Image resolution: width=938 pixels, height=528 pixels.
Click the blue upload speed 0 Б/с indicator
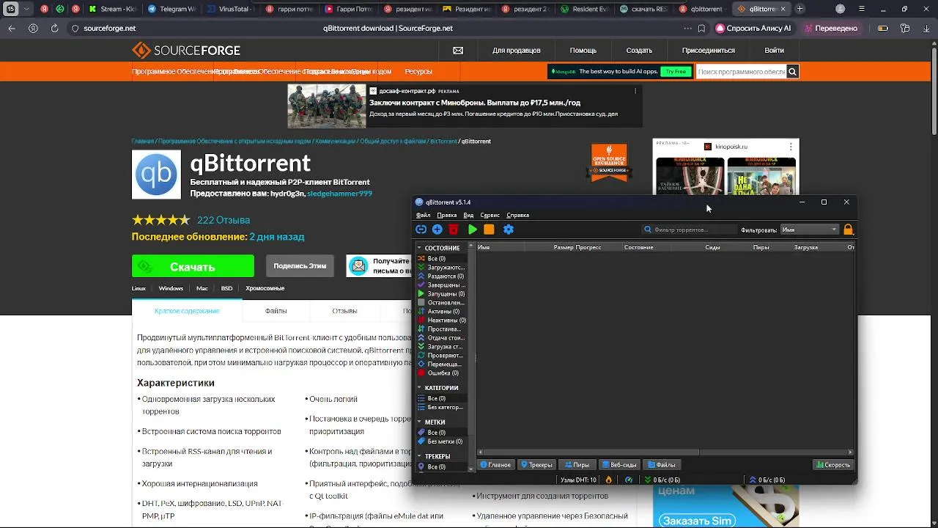(767, 480)
